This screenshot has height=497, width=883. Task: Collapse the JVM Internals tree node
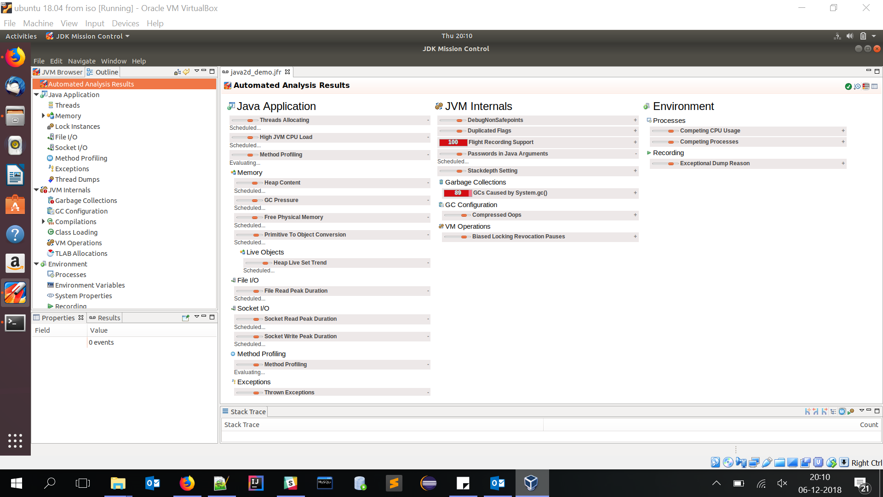pos(36,190)
